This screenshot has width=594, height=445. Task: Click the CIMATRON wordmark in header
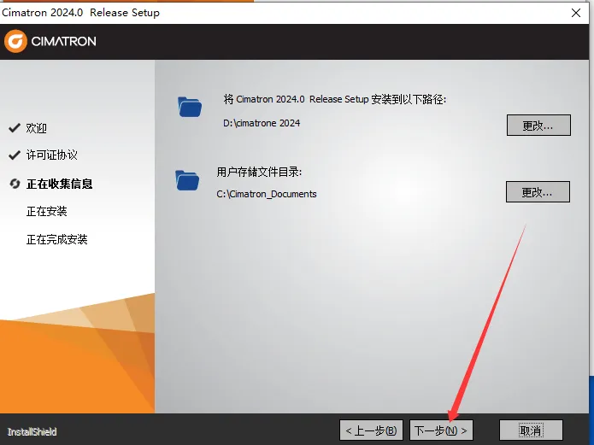click(x=63, y=41)
